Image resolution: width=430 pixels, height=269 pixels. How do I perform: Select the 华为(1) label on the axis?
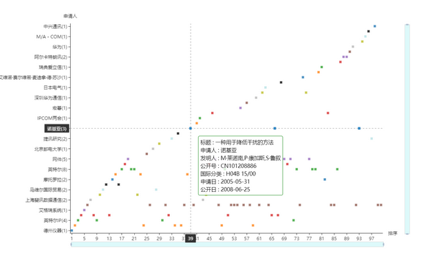60,47
